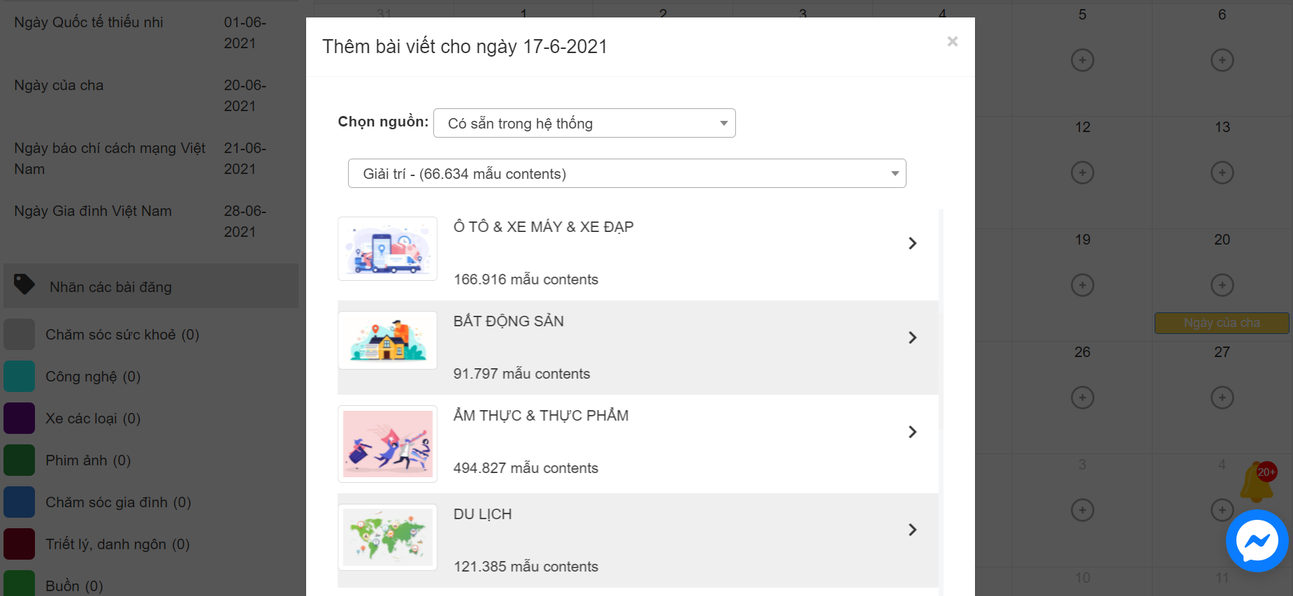This screenshot has height=596, width=1293.
Task: Click the Ngày của cha holiday in sidebar list
Action: (x=59, y=85)
